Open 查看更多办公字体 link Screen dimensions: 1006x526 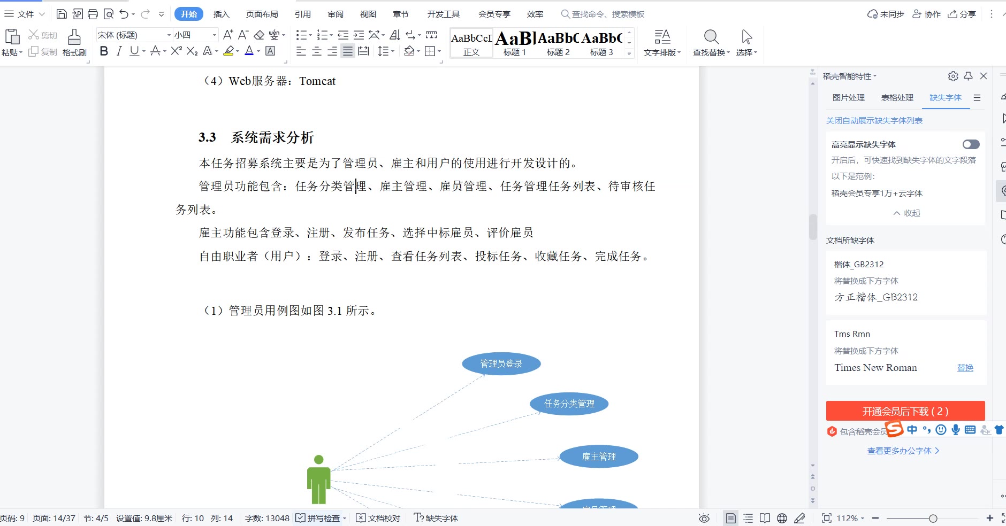903,451
